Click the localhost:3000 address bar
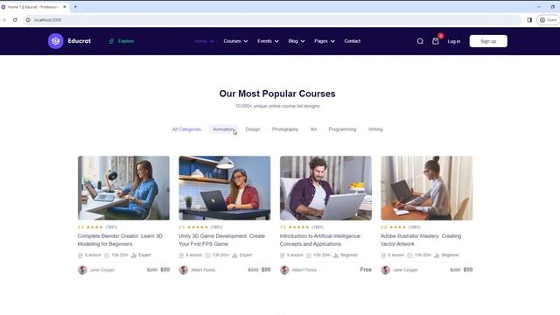This screenshot has width=560, height=315. tap(271, 20)
